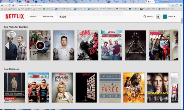Click the Netflix logo
Image resolution: width=184 pixels, height=110 pixels.
pos(14,16)
